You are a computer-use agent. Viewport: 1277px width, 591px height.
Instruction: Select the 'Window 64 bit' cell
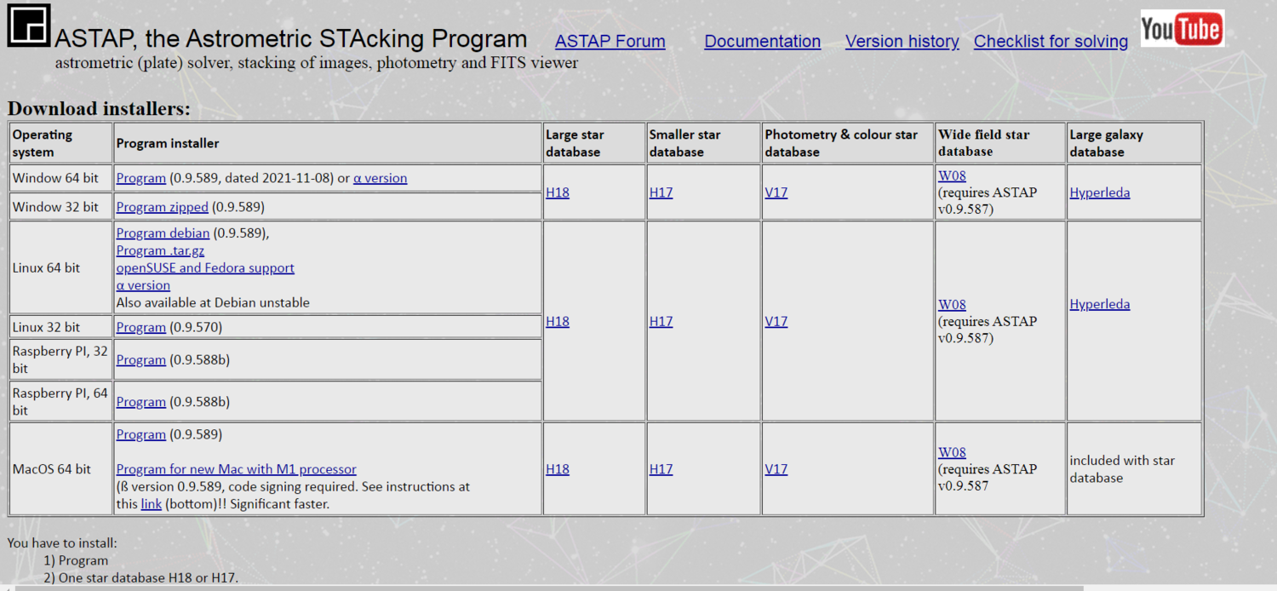(x=60, y=178)
